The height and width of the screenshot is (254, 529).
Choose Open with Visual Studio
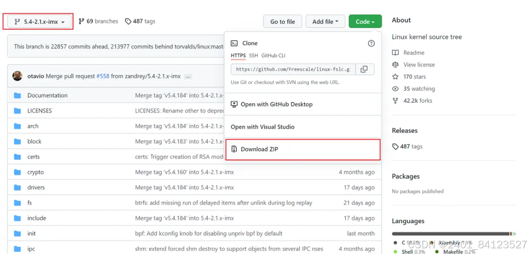coord(262,127)
